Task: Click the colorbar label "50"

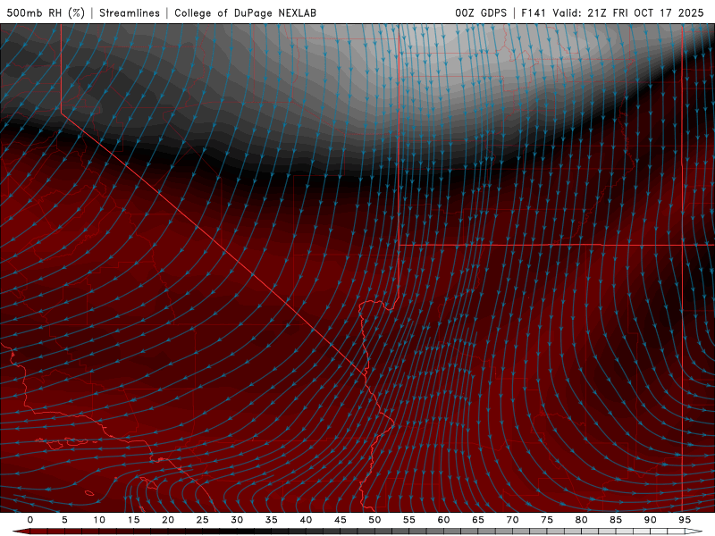Action: tap(374, 520)
